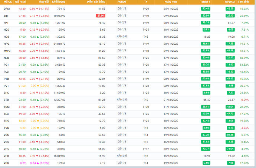Click the T+ column header
The height and width of the screenshot is (168, 256).
point(146,2)
